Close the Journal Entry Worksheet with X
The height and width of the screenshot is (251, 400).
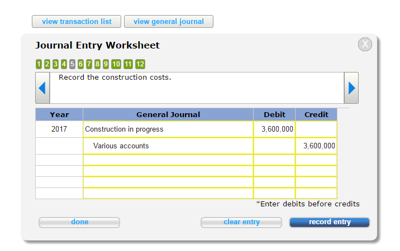(x=365, y=44)
